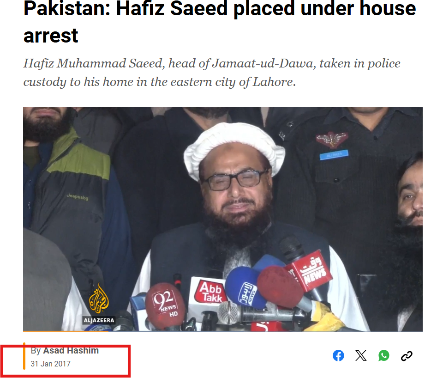
Task: Share the article on Facebook
Action: click(x=338, y=355)
